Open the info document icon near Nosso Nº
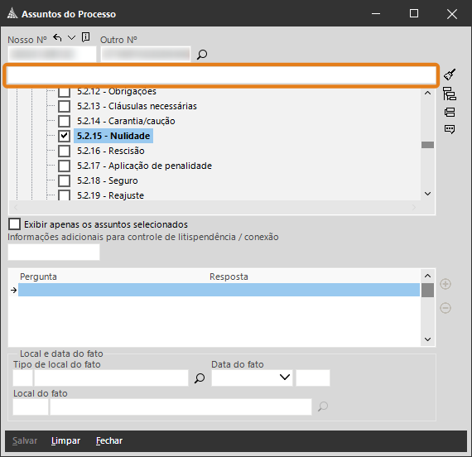This screenshot has width=472, height=457. coord(86,37)
